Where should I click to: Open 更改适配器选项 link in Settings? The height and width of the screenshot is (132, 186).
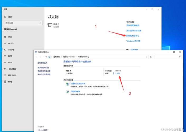133,25
